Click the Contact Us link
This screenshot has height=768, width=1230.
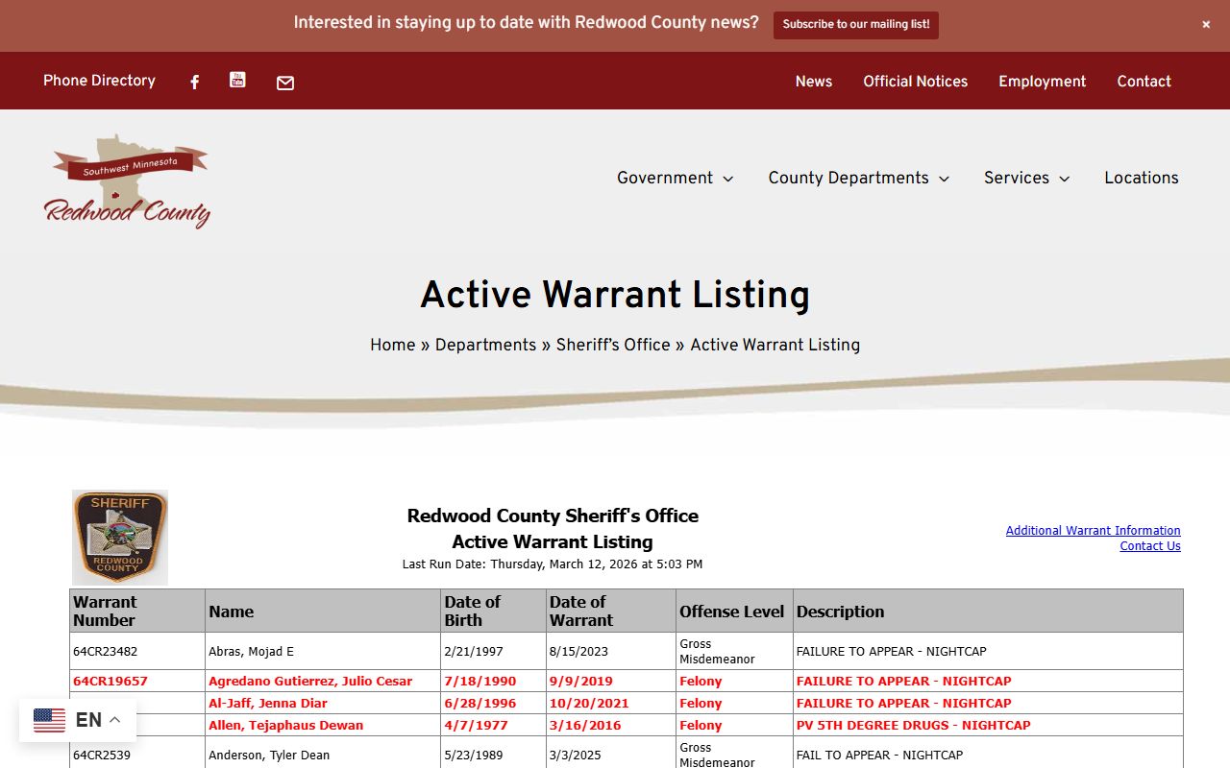[x=1149, y=546]
